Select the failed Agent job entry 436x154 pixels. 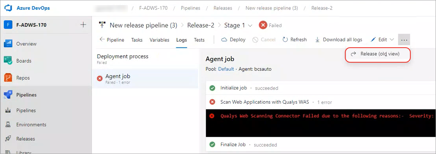click(x=145, y=78)
